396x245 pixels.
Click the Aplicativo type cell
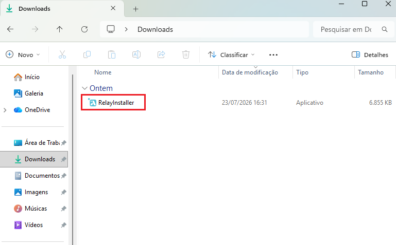pos(309,103)
